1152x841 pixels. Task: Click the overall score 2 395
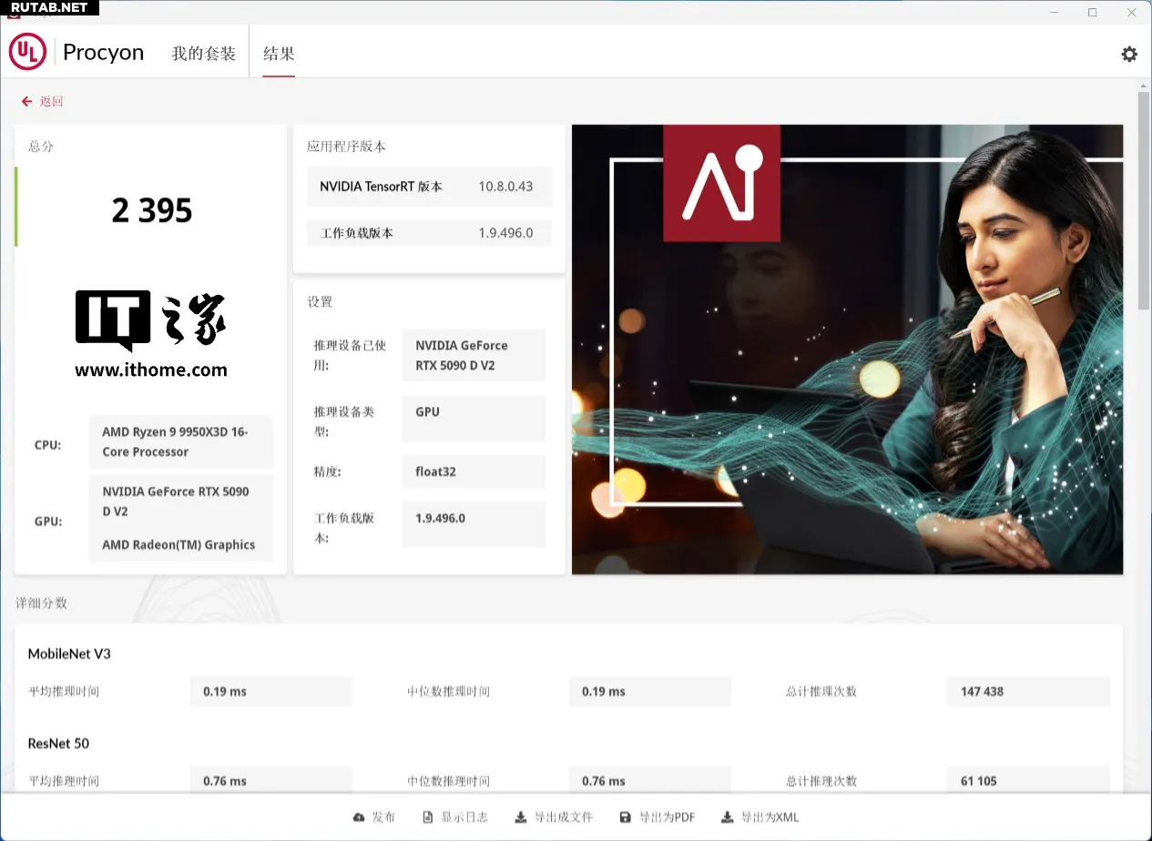[x=152, y=211]
